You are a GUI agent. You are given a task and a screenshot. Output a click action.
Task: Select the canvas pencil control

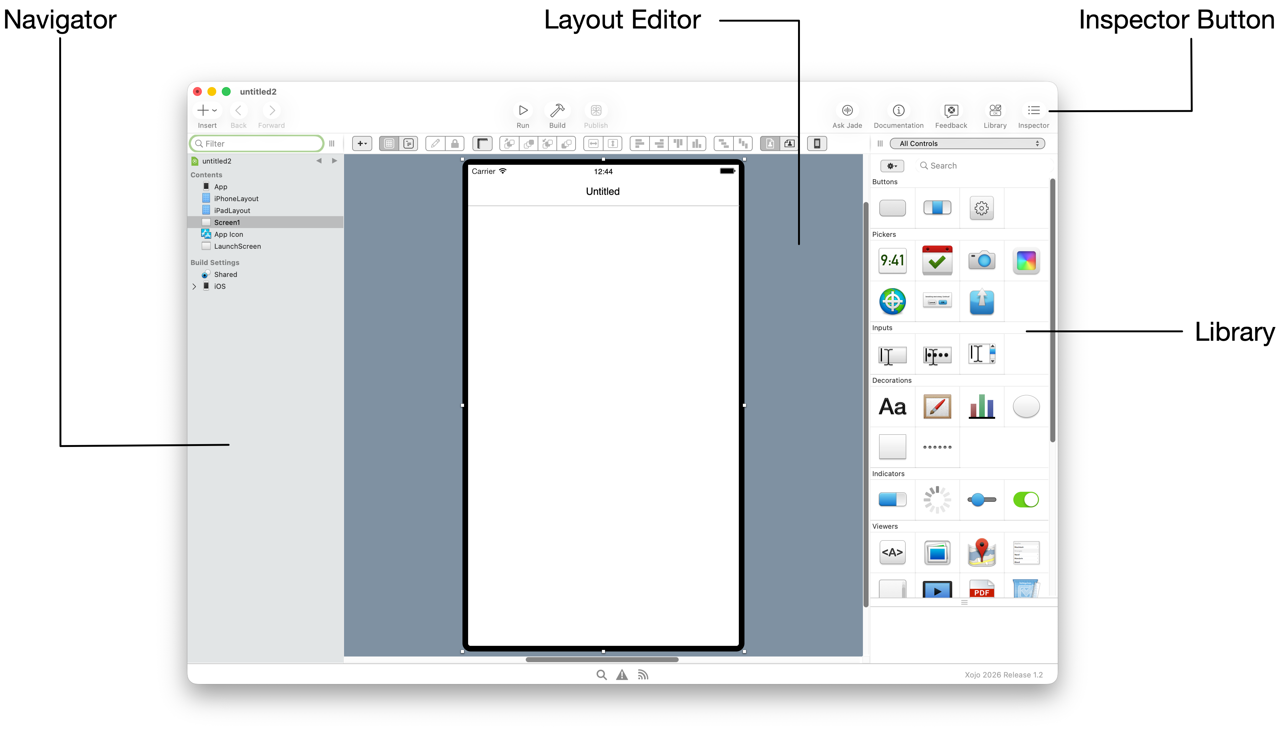click(937, 407)
